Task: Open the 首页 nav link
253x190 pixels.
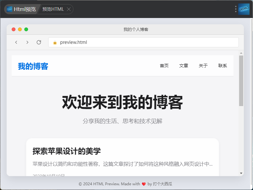Action: pos(164,66)
